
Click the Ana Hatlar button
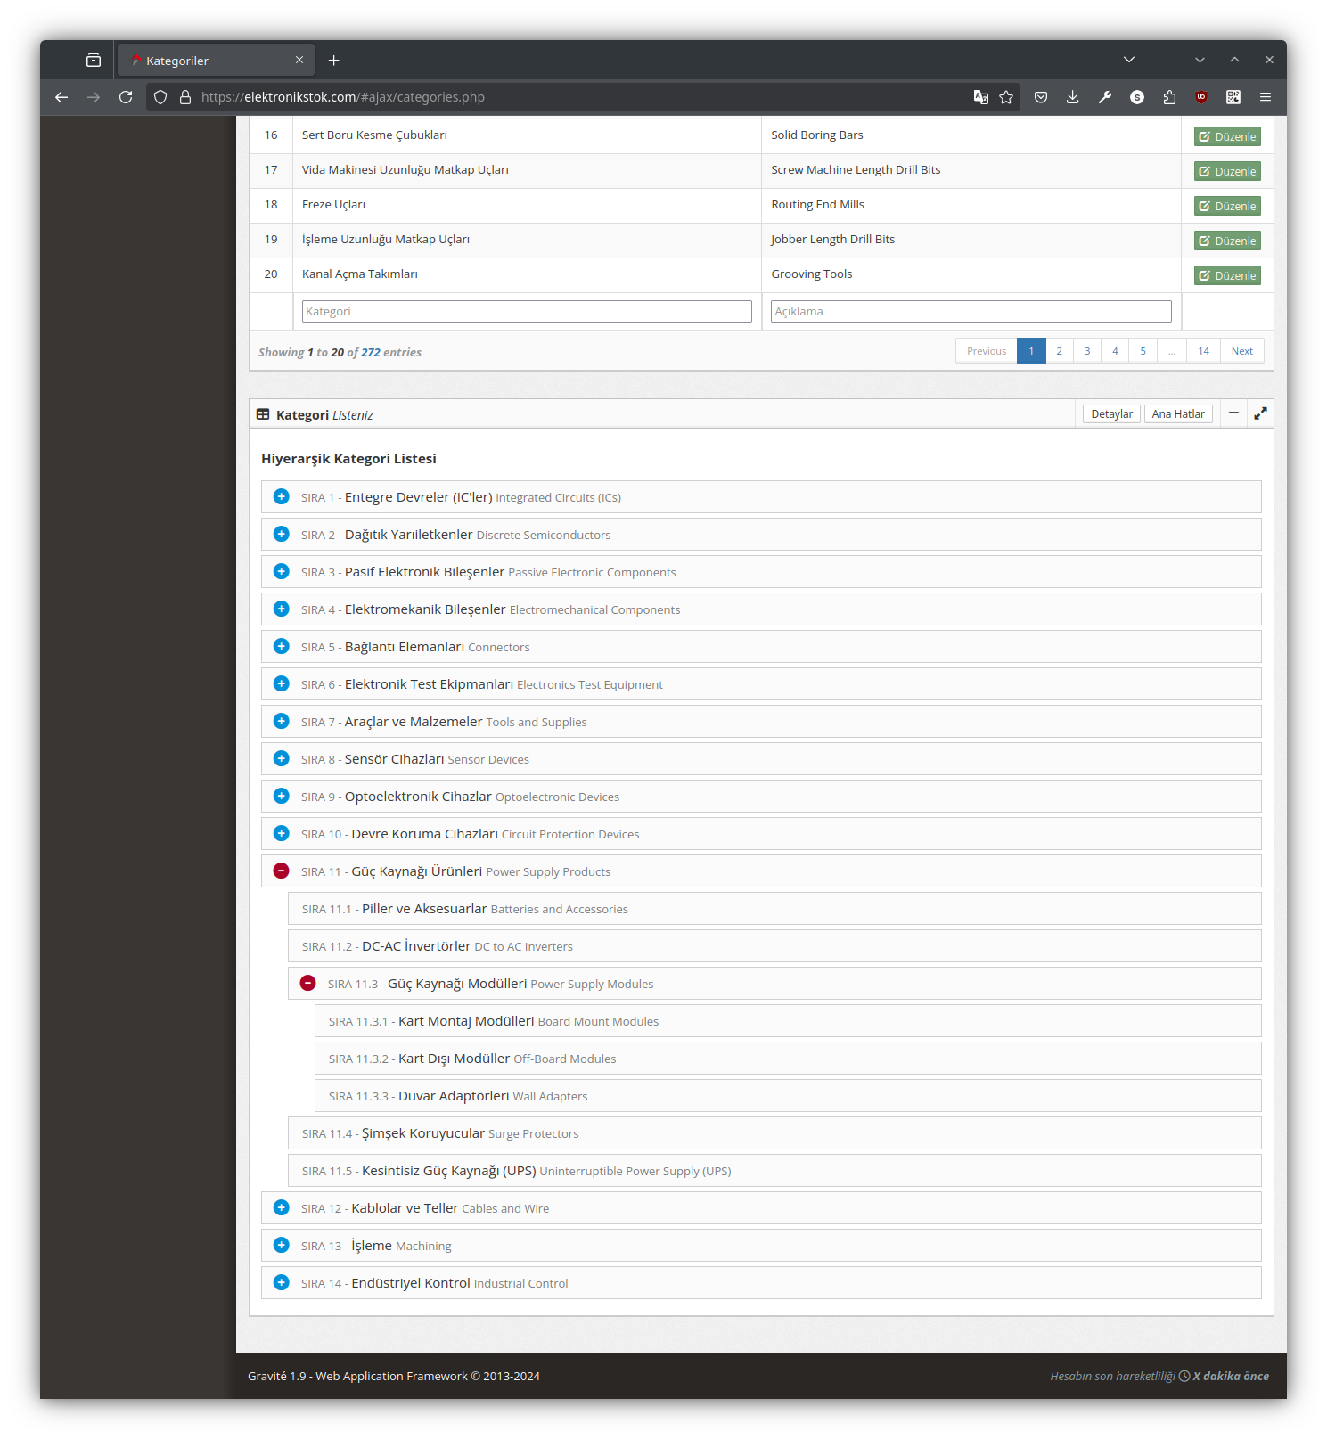tap(1178, 413)
